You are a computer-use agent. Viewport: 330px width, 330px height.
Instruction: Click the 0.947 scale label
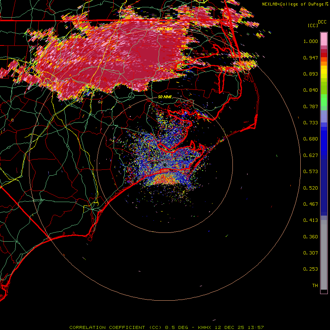pos(311,58)
